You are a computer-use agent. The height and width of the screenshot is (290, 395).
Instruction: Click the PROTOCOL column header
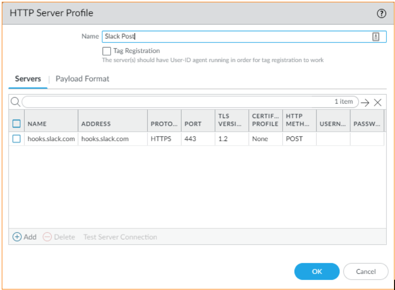164,121
